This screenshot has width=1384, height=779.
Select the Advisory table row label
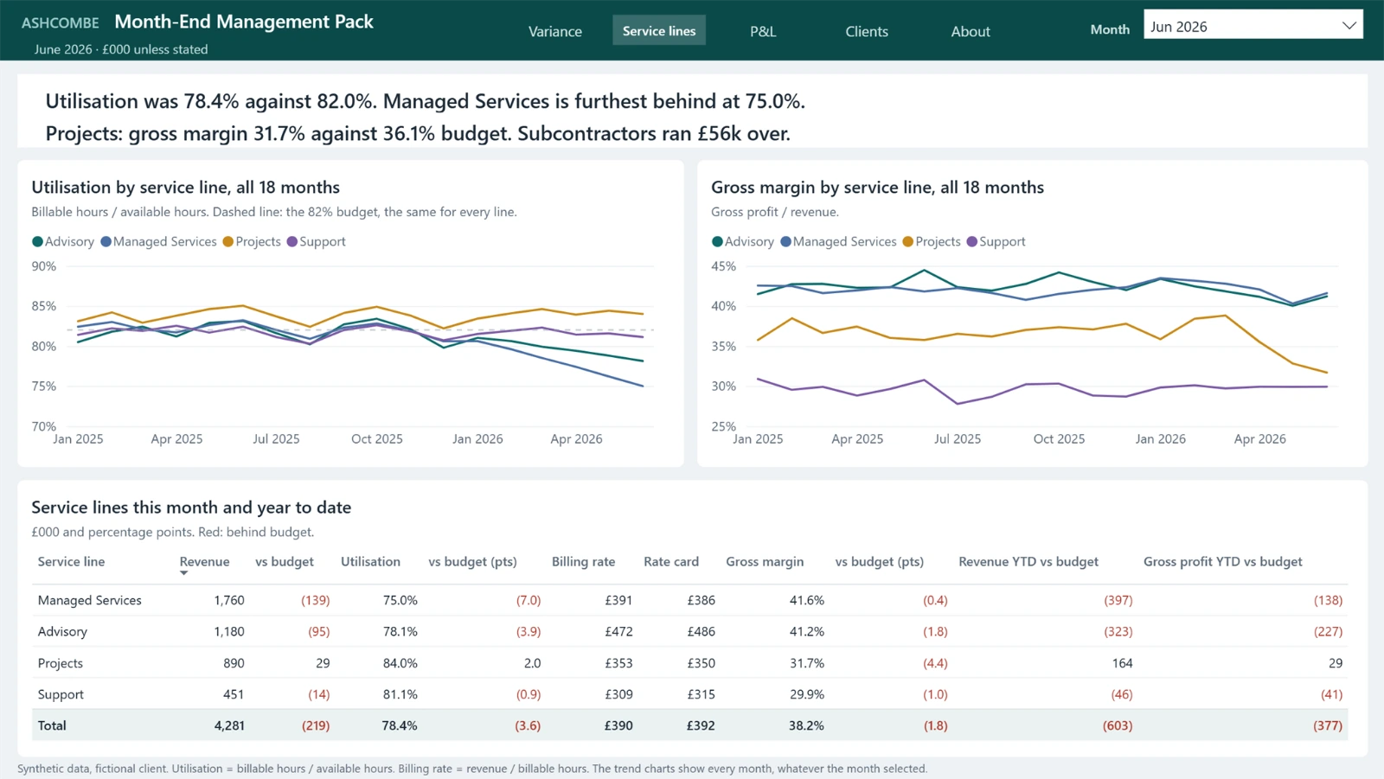click(62, 631)
